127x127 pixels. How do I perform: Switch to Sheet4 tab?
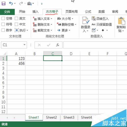click(x=86, y=117)
